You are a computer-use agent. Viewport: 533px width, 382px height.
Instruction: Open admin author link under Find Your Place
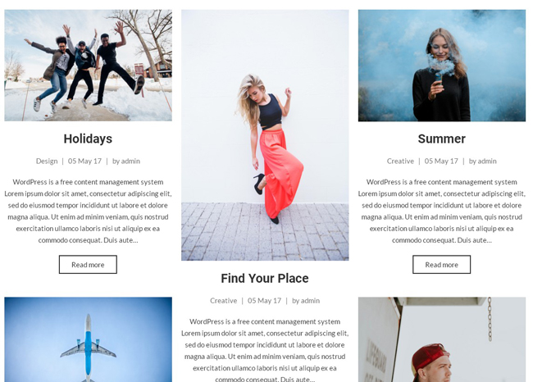[x=310, y=300]
